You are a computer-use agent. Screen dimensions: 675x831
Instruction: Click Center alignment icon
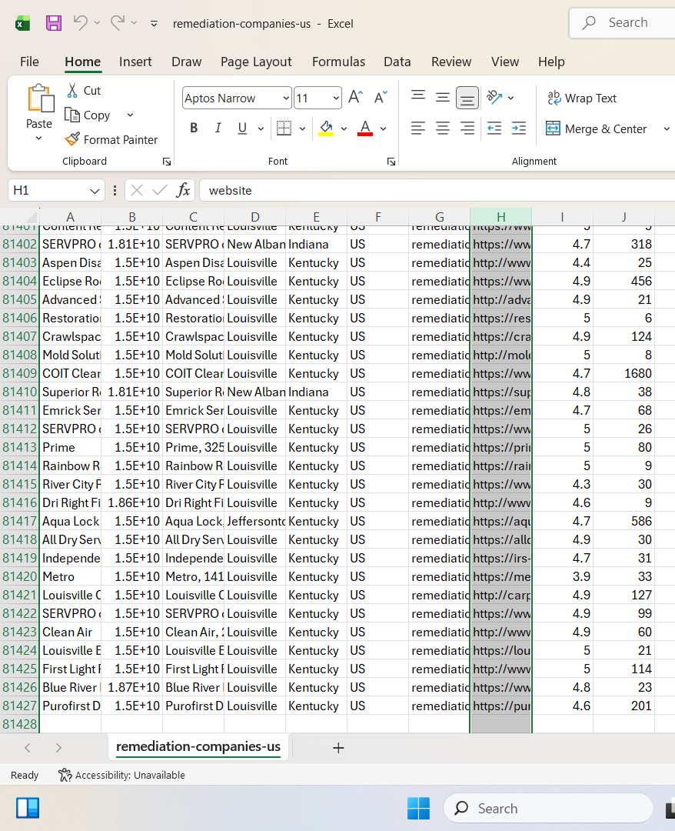point(443,128)
